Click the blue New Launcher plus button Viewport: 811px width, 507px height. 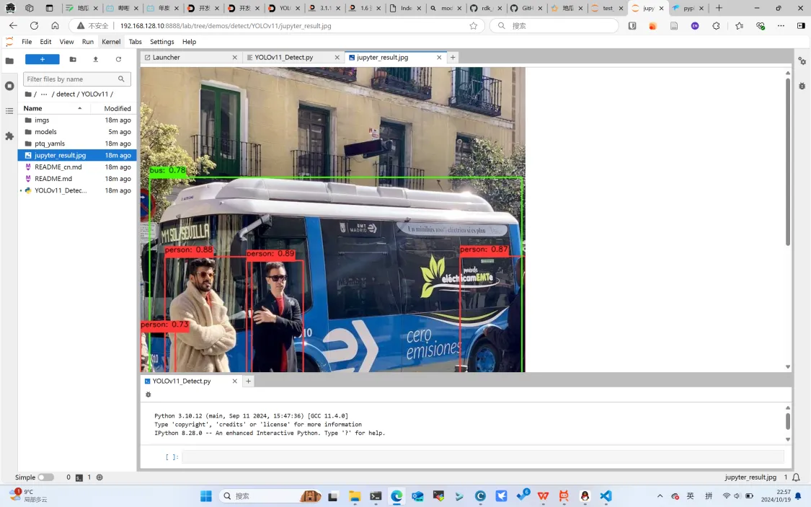[x=43, y=59]
